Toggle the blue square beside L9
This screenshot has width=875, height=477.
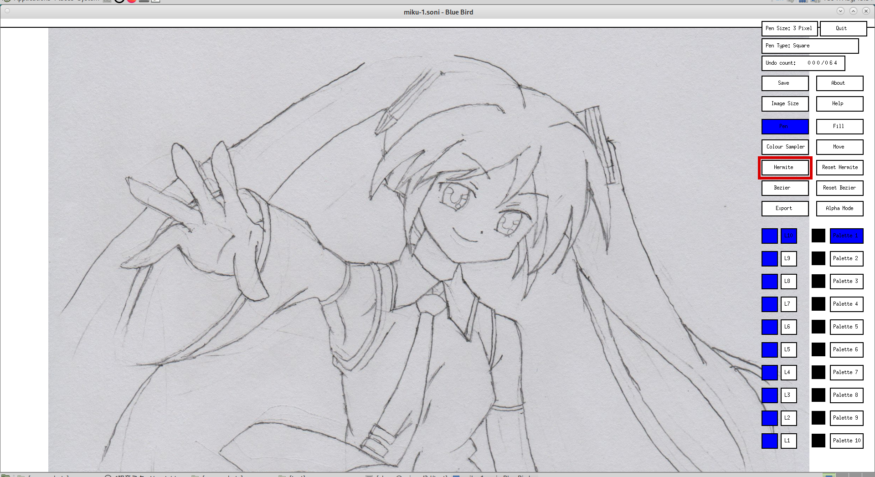pyautogui.click(x=770, y=258)
